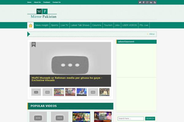Image resolution: width=184 pixels, height=122 pixels.
Task: Open About Us link
Action: click(37, 2)
